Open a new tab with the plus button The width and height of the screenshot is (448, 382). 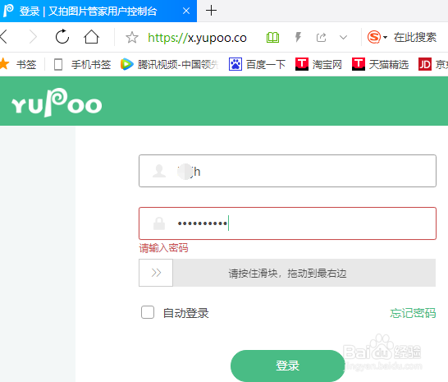point(211,11)
